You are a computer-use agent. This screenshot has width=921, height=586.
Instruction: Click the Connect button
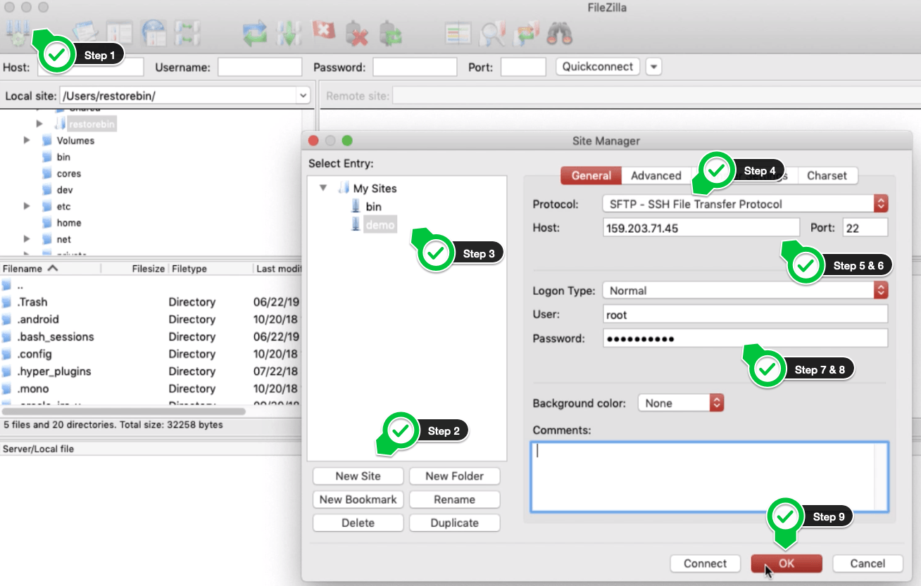(705, 563)
